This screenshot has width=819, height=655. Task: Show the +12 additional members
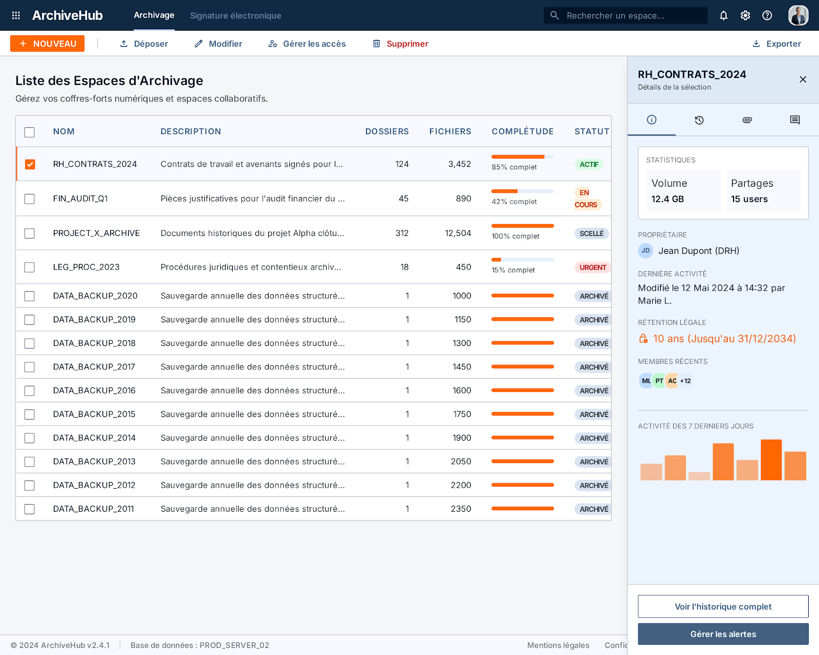pyautogui.click(x=685, y=381)
